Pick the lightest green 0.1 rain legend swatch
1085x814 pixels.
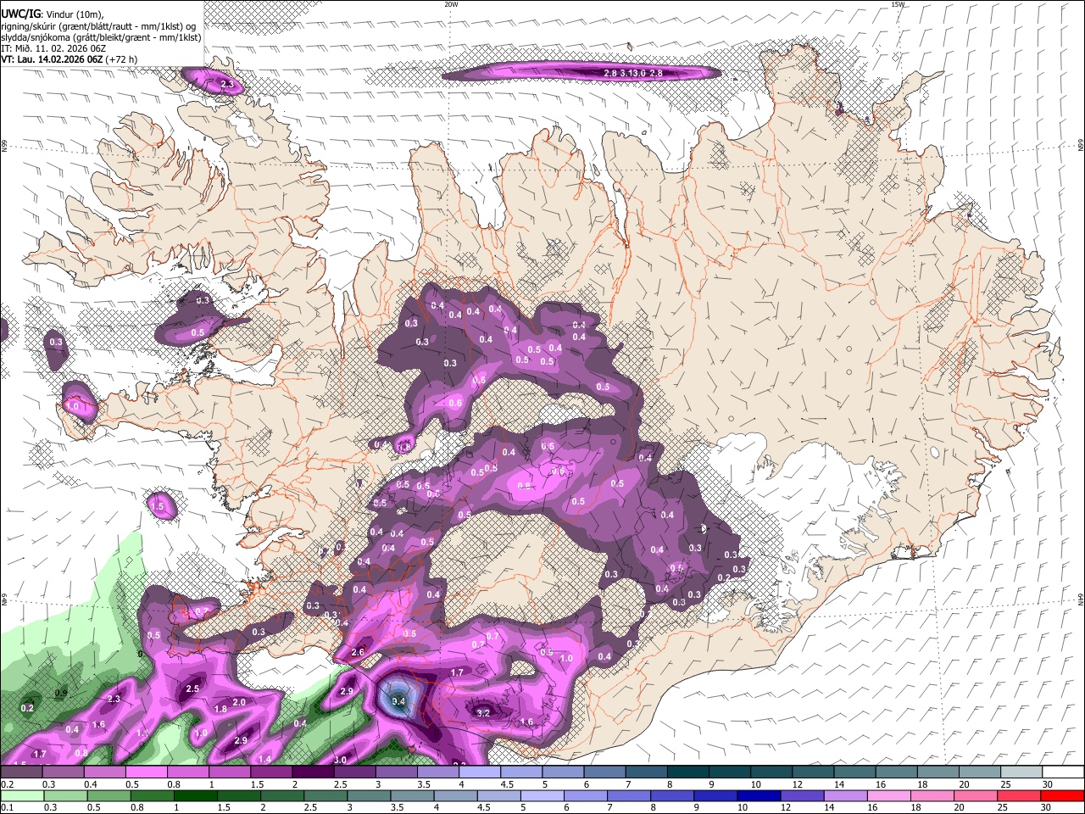pyautogui.click(x=22, y=796)
